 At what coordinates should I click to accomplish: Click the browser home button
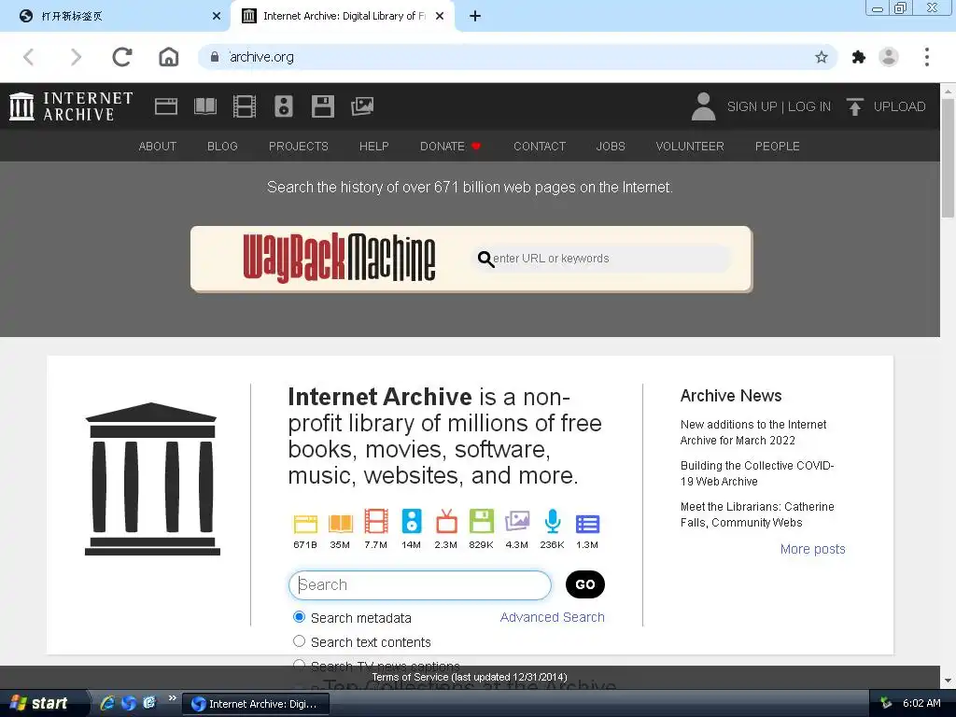point(169,57)
